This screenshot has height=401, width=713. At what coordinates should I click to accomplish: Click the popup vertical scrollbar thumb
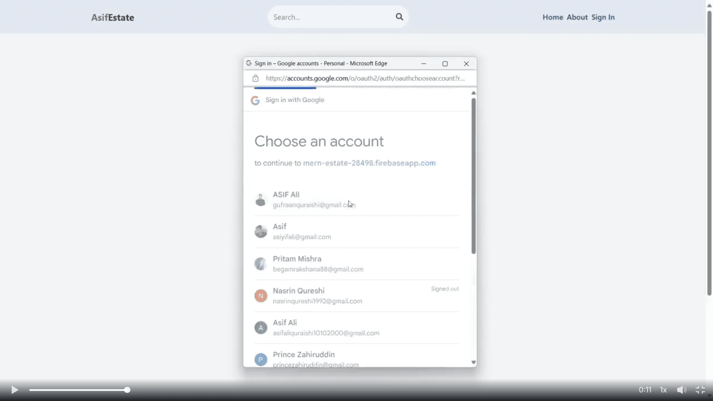pos(473,176)
